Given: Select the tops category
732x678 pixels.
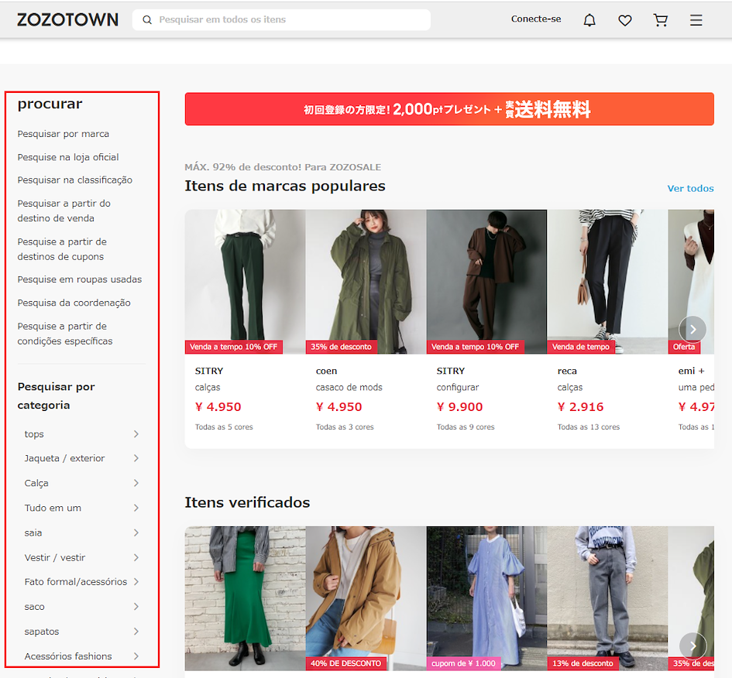Looking at the screenshot, I should [x=34, y=434].
